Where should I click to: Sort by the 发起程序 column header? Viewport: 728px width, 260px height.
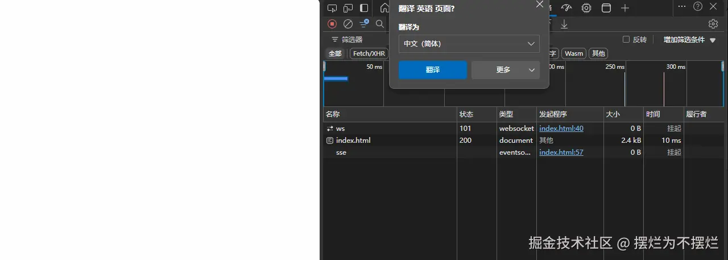tap(570, 114)
